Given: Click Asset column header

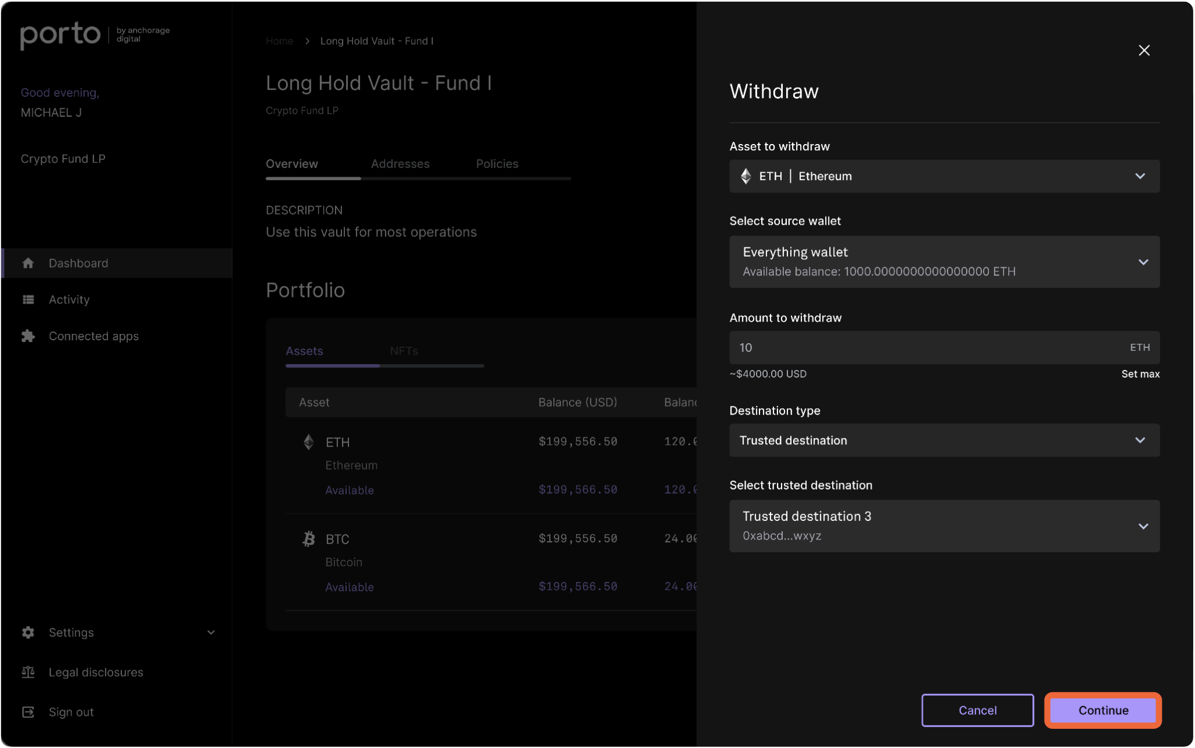Looking at the screenshot, I should click(x=314, y=402).
